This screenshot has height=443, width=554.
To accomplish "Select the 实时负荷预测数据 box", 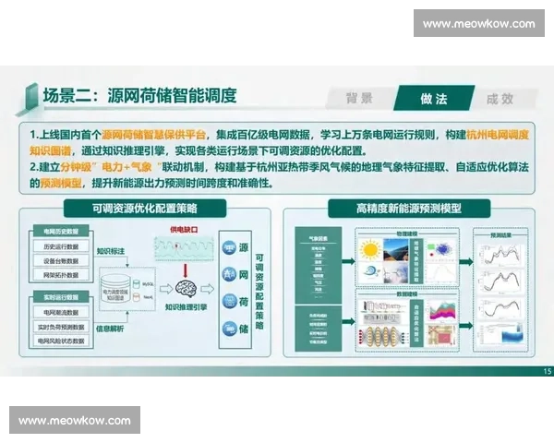I will [61, 327].
